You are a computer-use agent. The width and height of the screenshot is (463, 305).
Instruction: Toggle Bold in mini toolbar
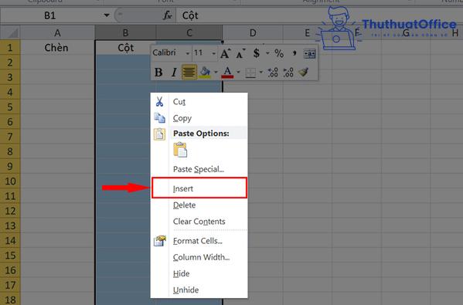click(x=158, y=72)
